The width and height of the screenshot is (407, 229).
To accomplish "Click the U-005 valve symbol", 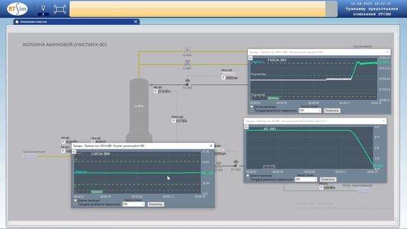I will coord(187,63).
